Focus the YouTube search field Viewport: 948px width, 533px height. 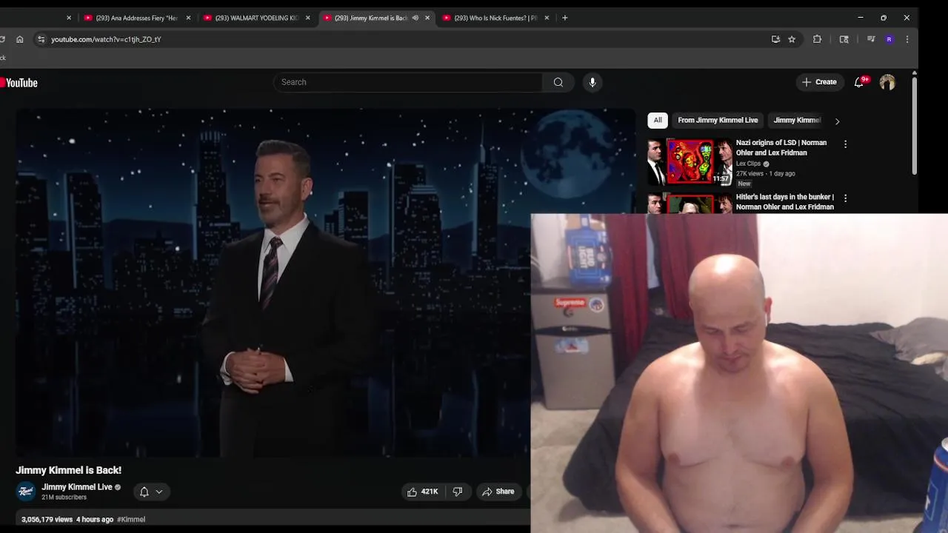click(408, 82)
